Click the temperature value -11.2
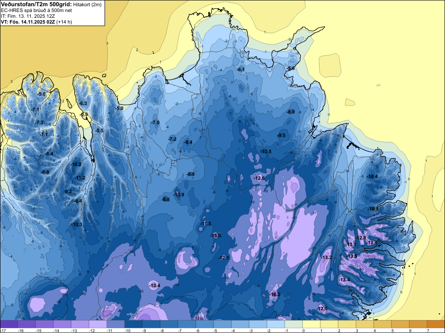 click(80, 178)
